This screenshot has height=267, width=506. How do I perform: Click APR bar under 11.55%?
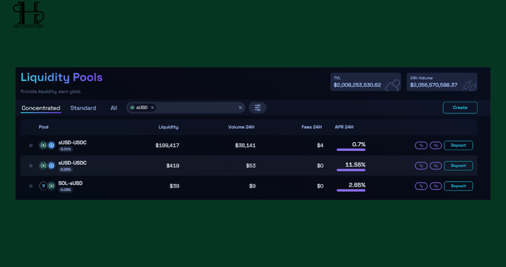tap(351, 170)
